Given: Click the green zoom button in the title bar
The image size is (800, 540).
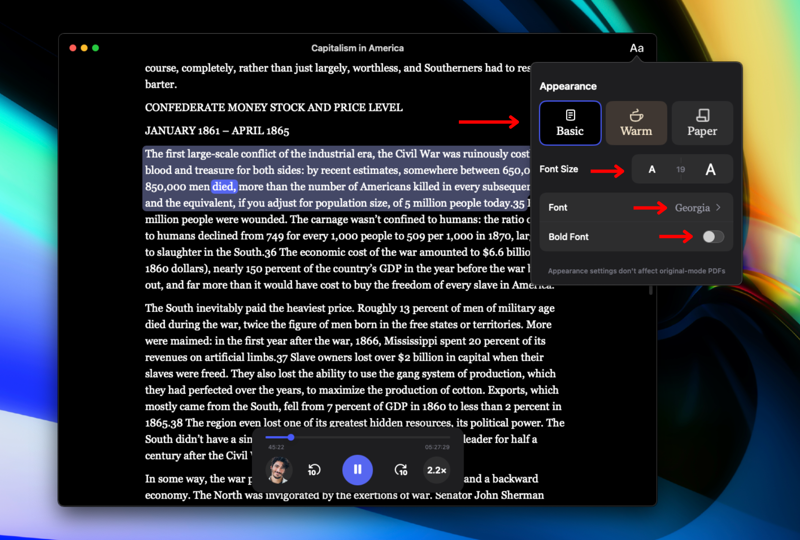Looking at the screenshot, I should [95, 48].
